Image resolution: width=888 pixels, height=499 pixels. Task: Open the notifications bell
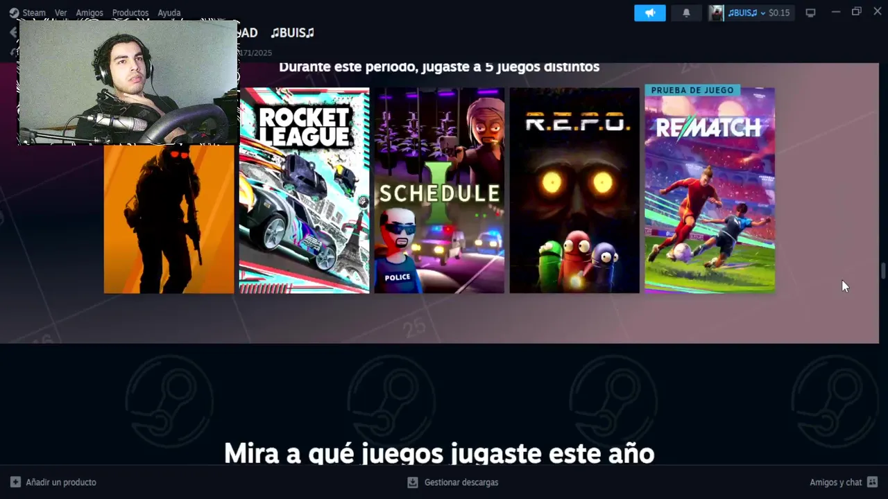click(686, 12)
